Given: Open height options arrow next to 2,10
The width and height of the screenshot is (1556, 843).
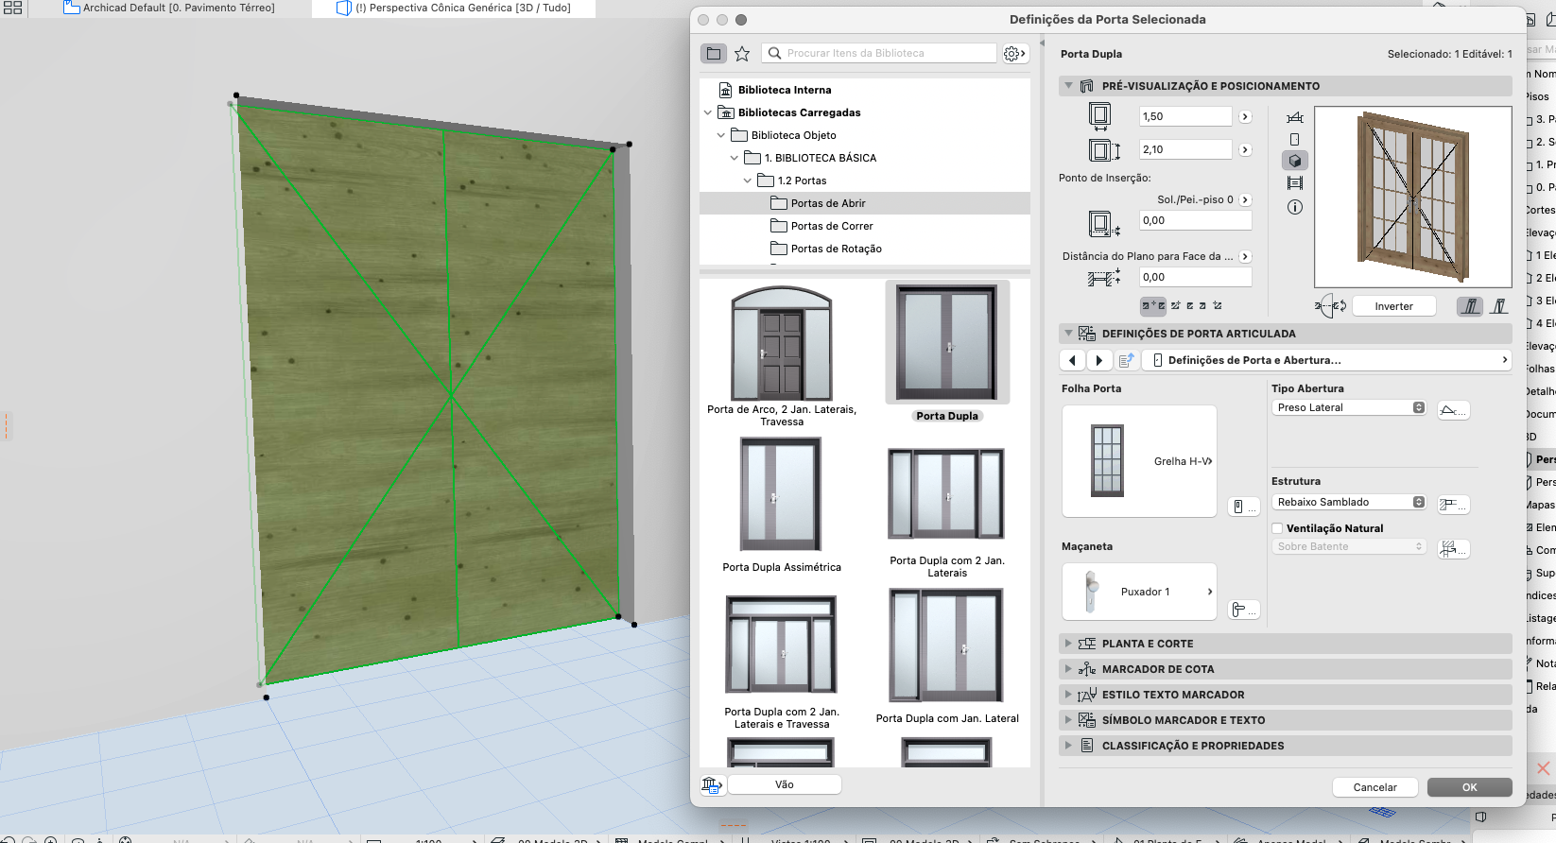Looking at the screenshot, I should tap(1245, 150).
